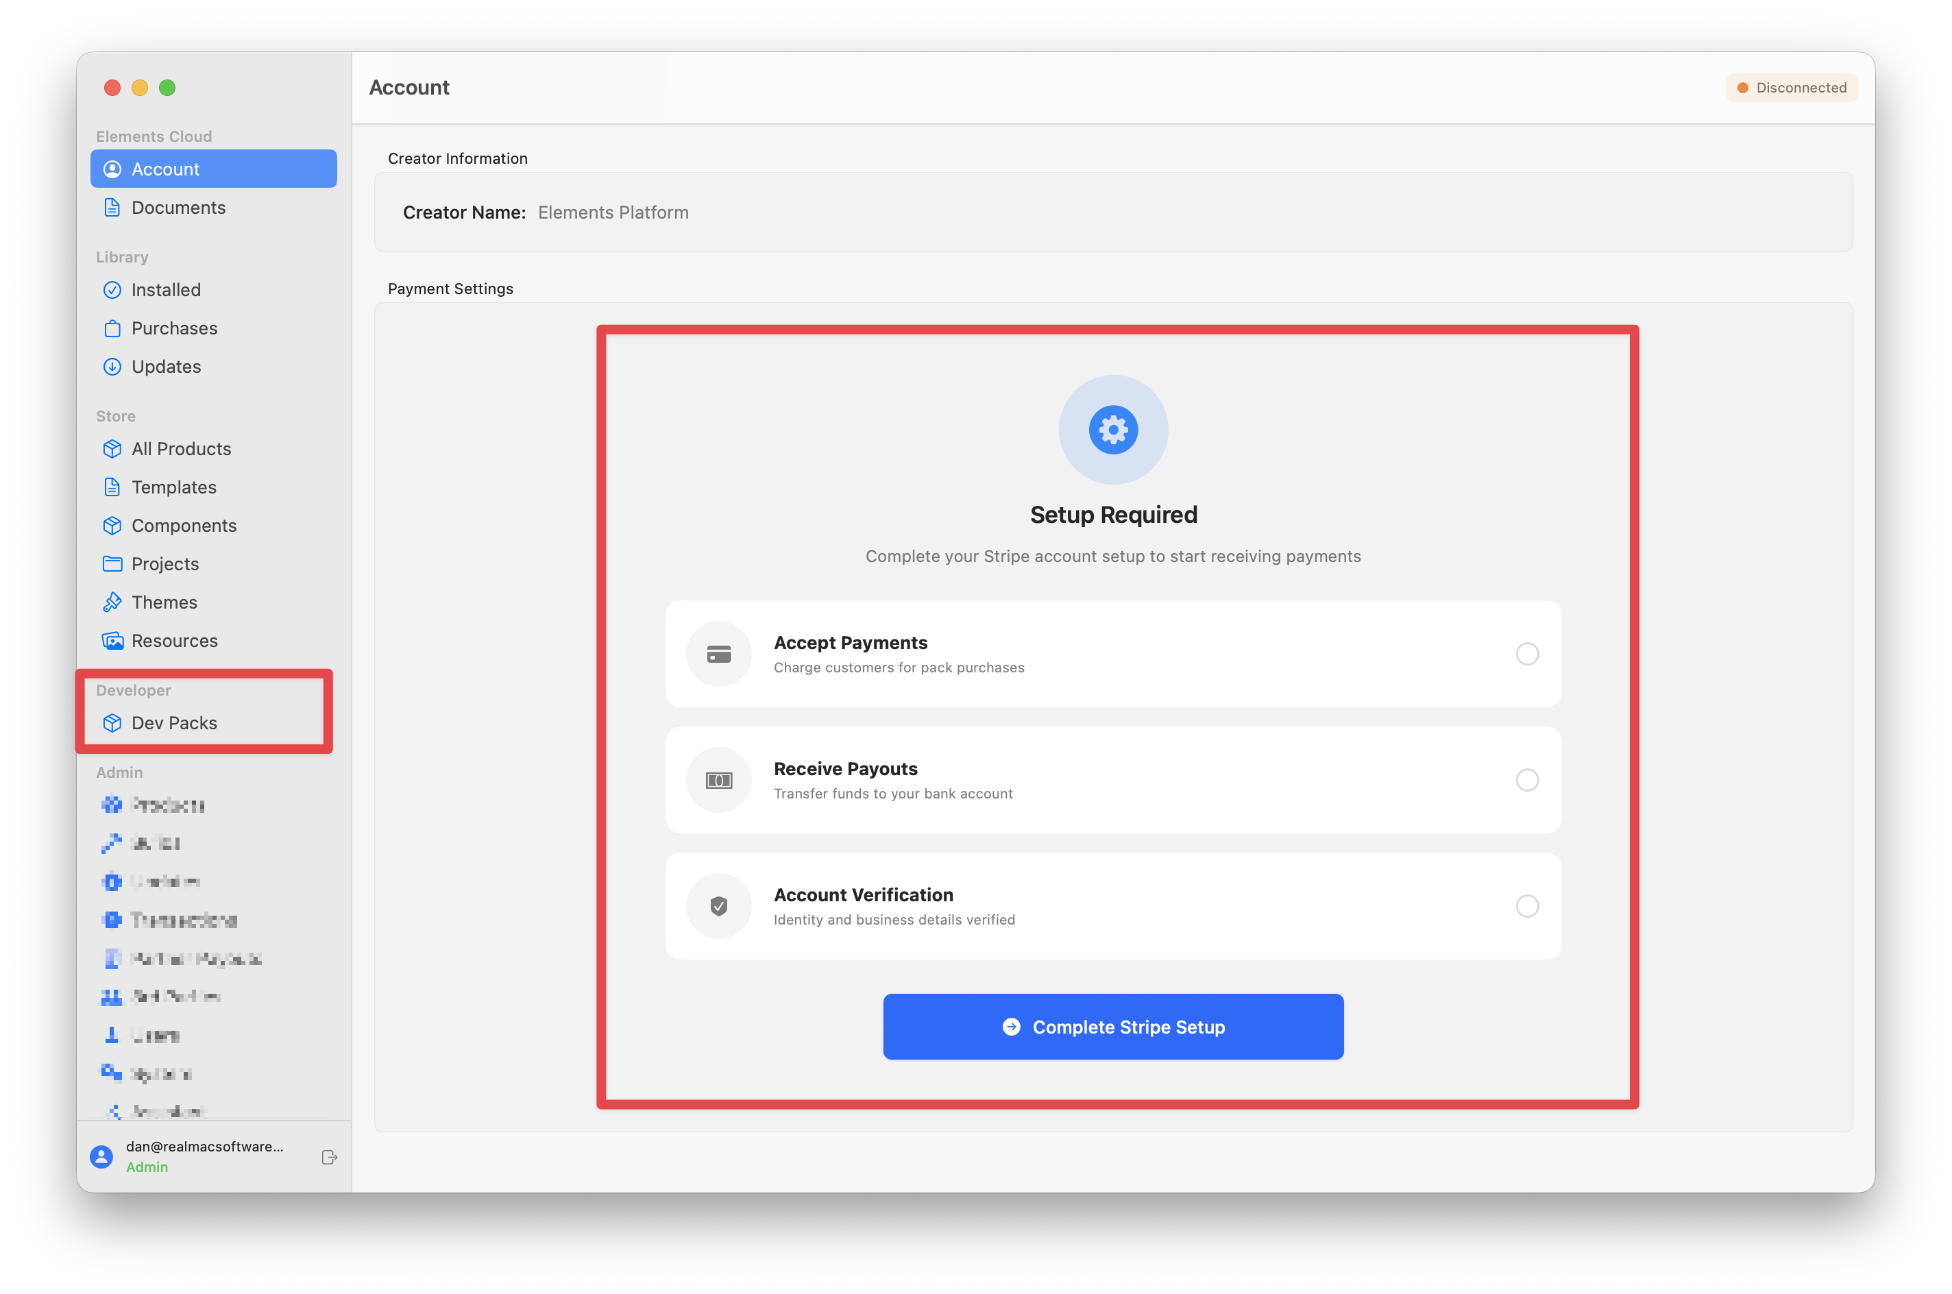
Task: Click the credit card Accept Payments icon
Action: tap(718, 655)
